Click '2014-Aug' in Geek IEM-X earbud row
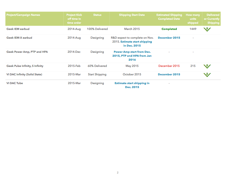The height and width of the screenshot is (182, 236). tap(74, 38)
